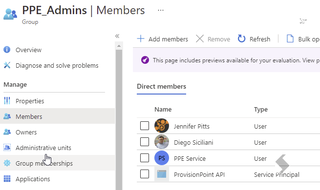Click the Overview info icon
320x190 pixels.
pos(7,49)
